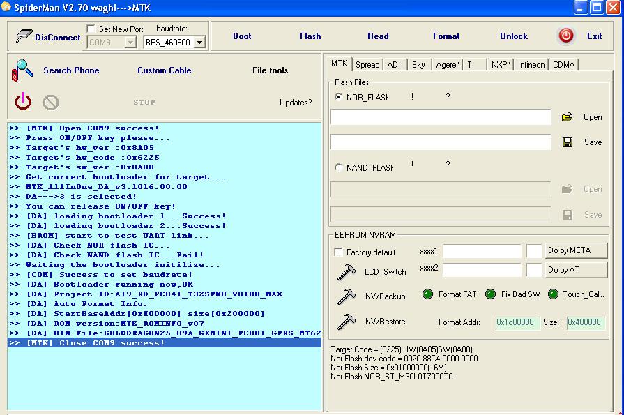This screenshot has height=415, width=624.
Task: Click the Search Phone magnifier icon
Action: click(x=22, y=70)
